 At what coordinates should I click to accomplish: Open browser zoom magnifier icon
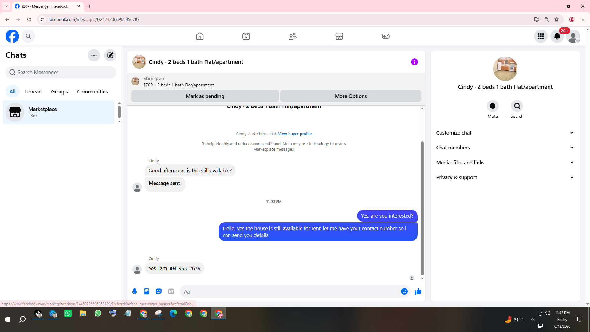tap(547, 19)
